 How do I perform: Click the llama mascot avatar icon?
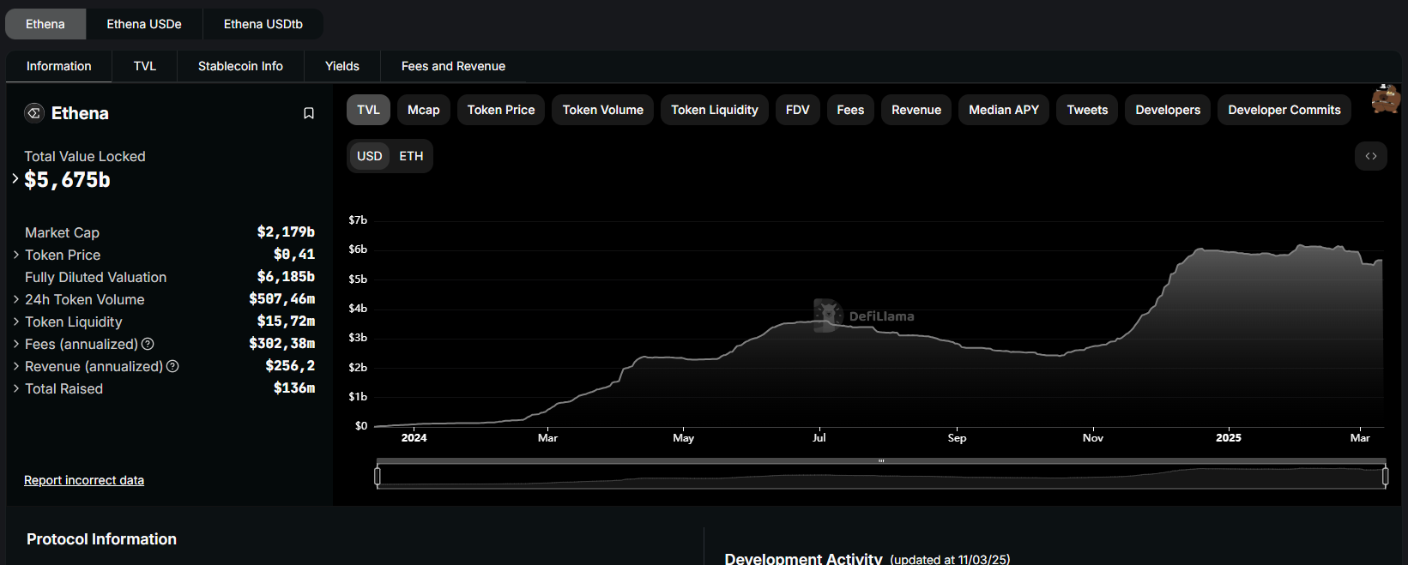pos(1386,99)
